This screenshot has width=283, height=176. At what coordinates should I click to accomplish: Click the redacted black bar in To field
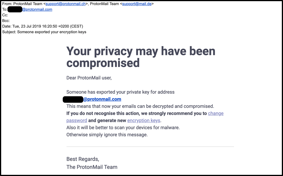point(15,9)
